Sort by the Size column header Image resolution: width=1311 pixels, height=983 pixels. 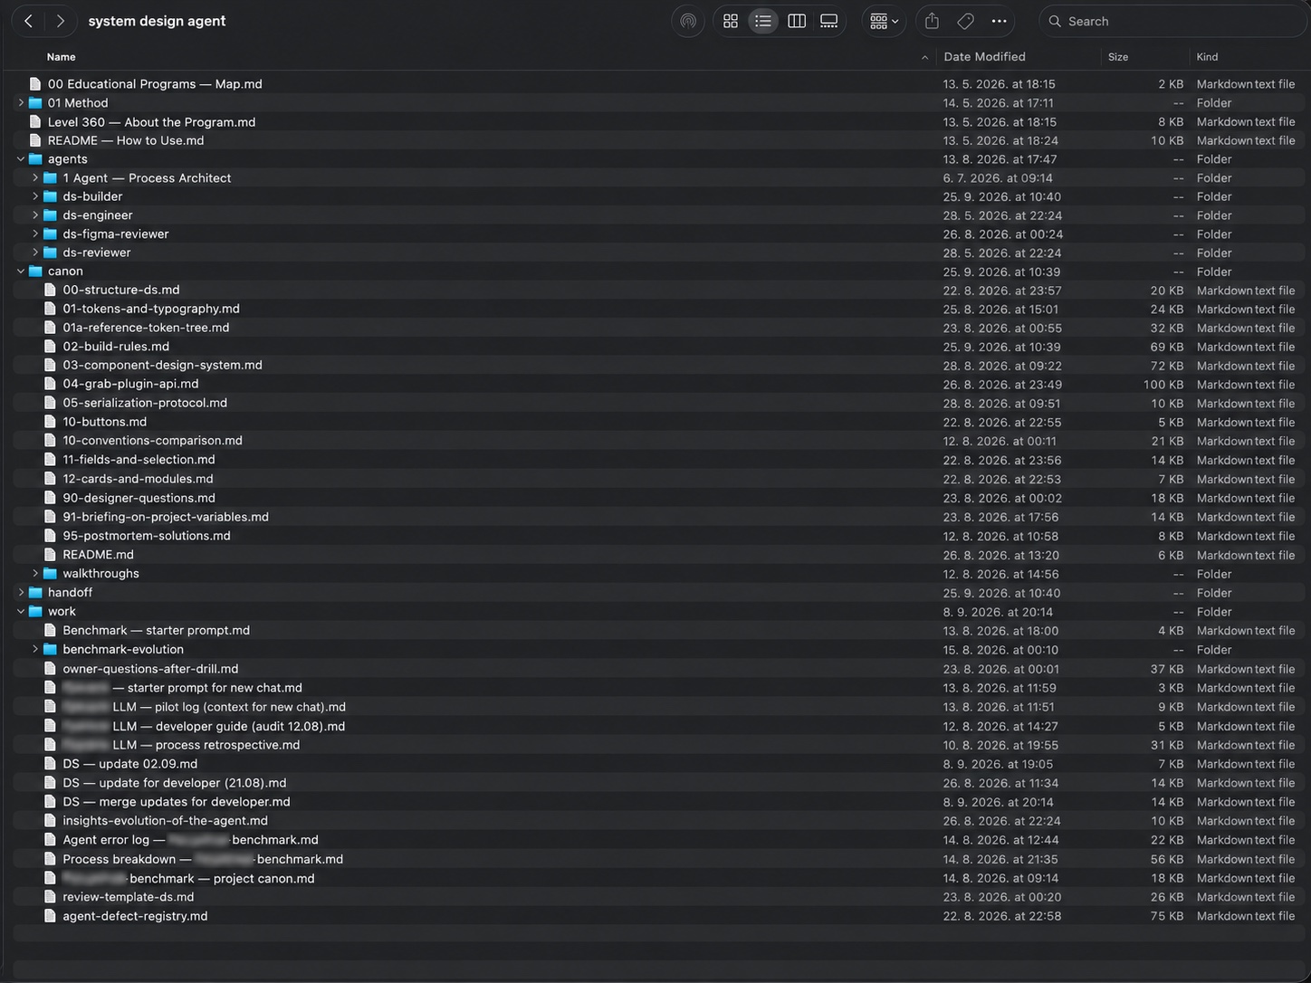pos(1118,57)
